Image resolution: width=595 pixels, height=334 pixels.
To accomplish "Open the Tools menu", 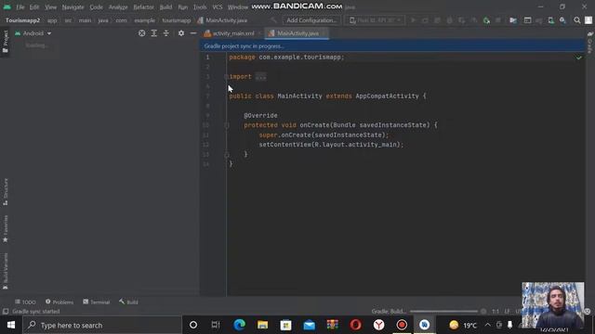I will tap(200, 7).
